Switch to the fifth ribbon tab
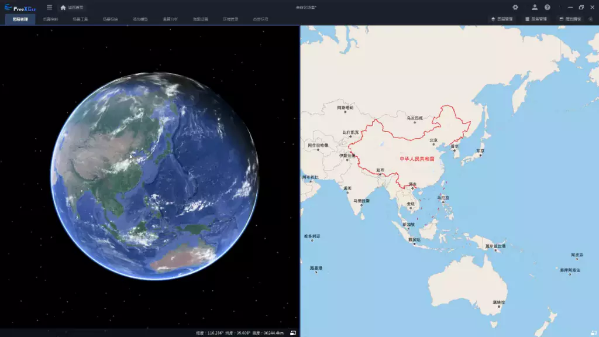This screenshot has height=337, width=599. click(140, 19)
